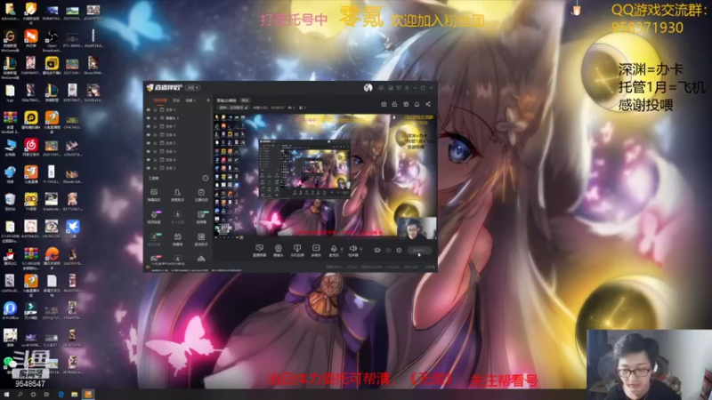Click the padlock icon above preview

[x=394, y=104]
